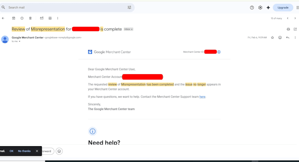
Task: Choose No thanks on the popup
Action: (x=24, y=151)
